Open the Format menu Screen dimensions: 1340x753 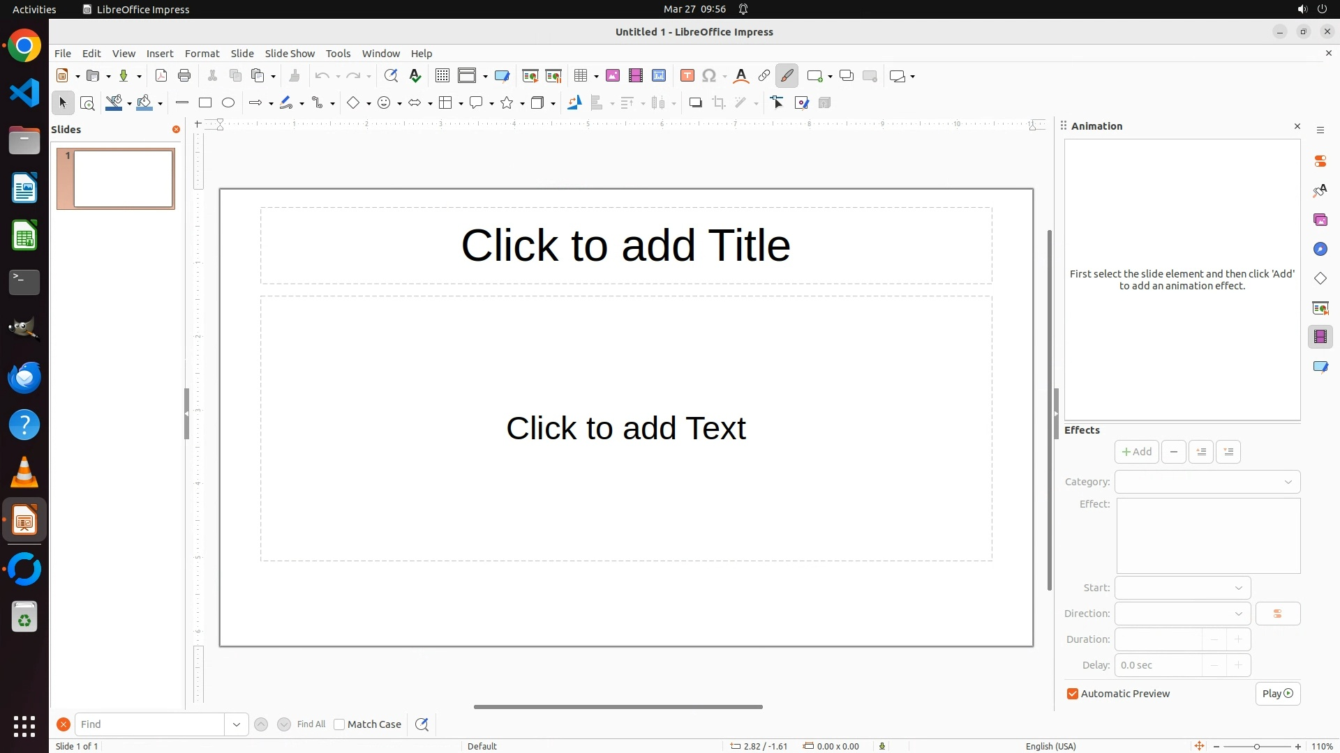[202, 54]
